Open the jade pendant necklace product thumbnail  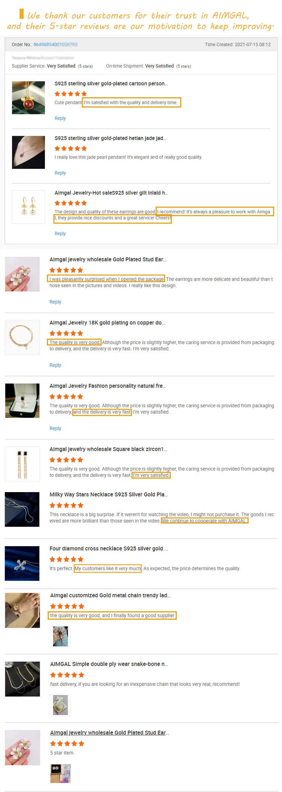29,152
